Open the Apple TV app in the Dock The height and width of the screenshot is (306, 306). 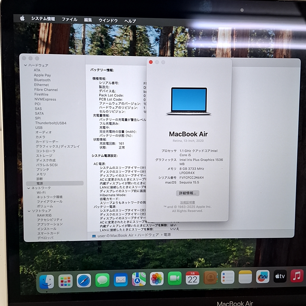pos(280,276)
